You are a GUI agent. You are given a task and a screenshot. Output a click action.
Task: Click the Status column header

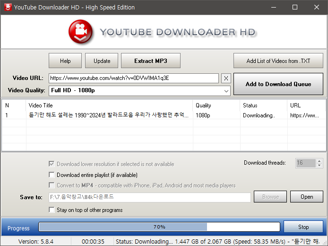click(264, 105)
